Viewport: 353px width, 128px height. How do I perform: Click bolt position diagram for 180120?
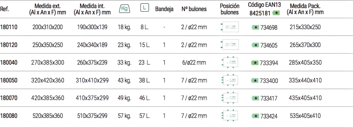[230, 45]
